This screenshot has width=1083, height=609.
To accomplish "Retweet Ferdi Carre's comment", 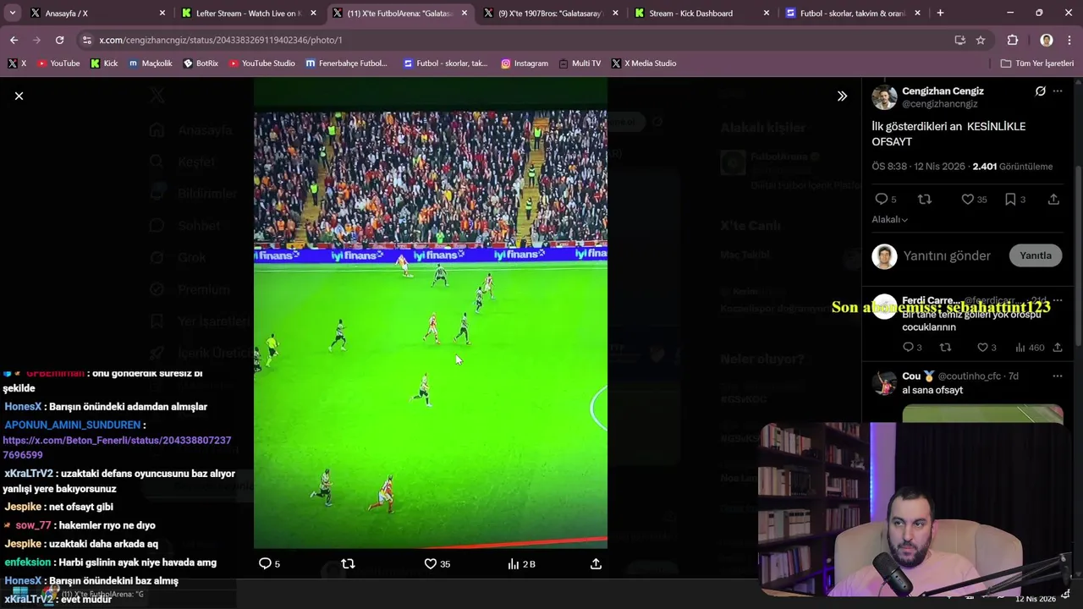I will (945, 348).
